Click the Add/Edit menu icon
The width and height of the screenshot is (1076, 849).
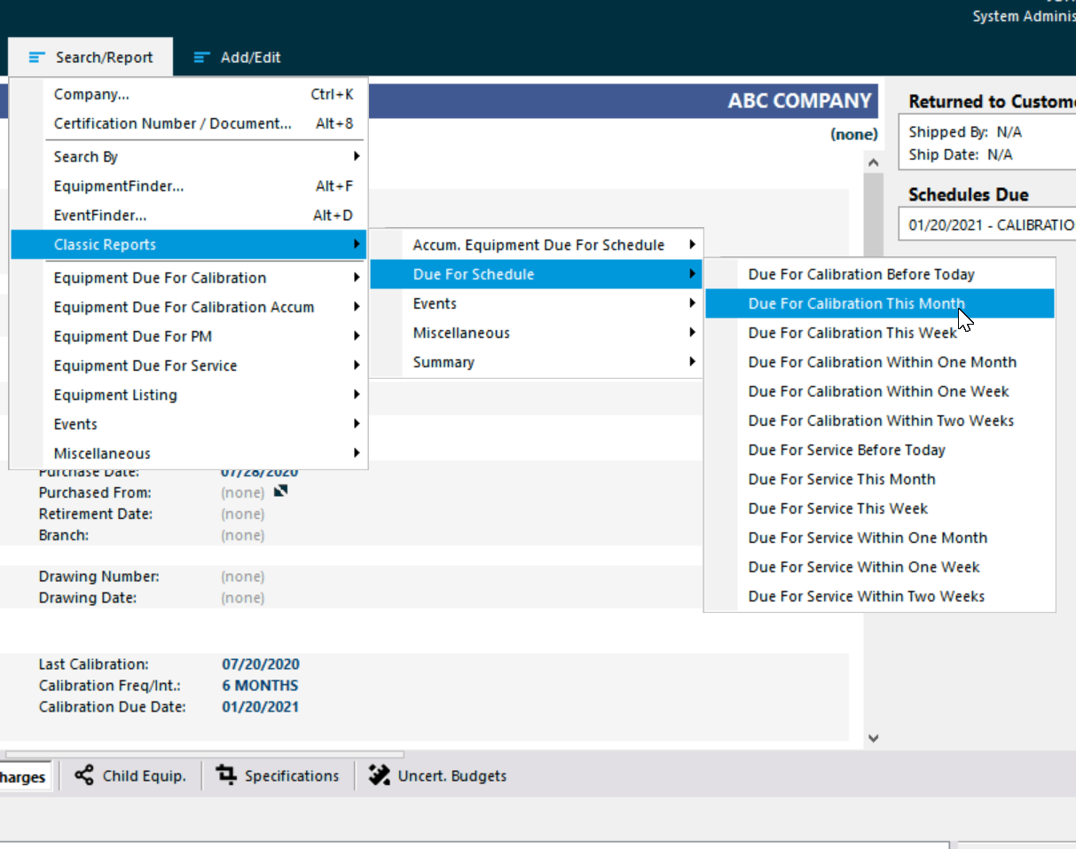pos(201,58)
